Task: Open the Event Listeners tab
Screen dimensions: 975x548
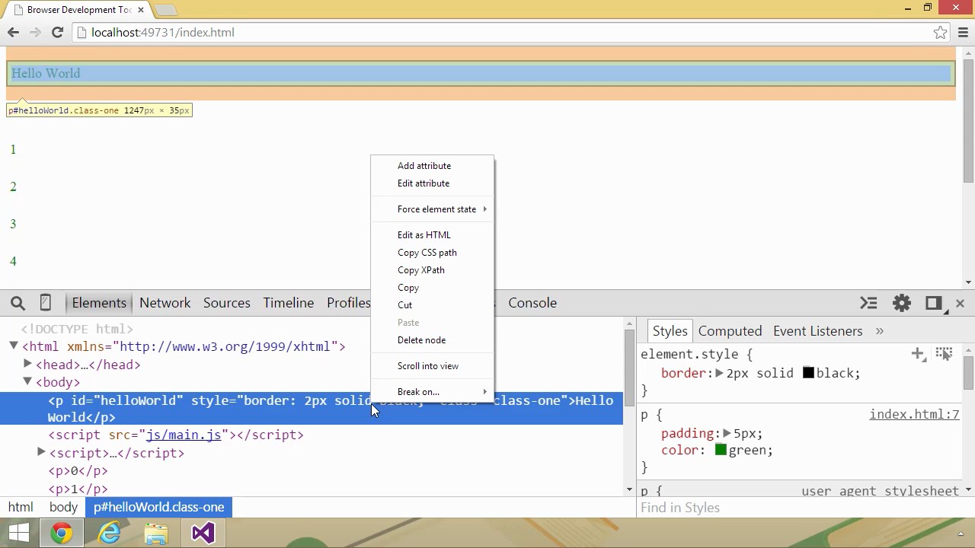Action: click(818, 331)
